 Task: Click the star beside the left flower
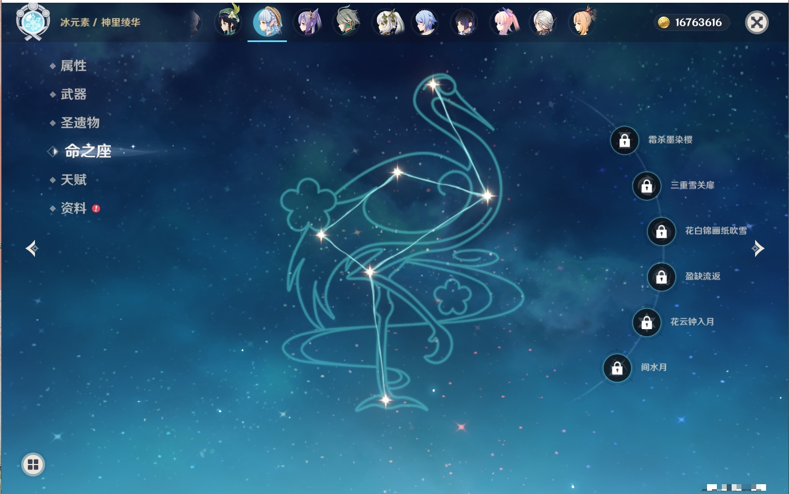(x=321, y=235)
